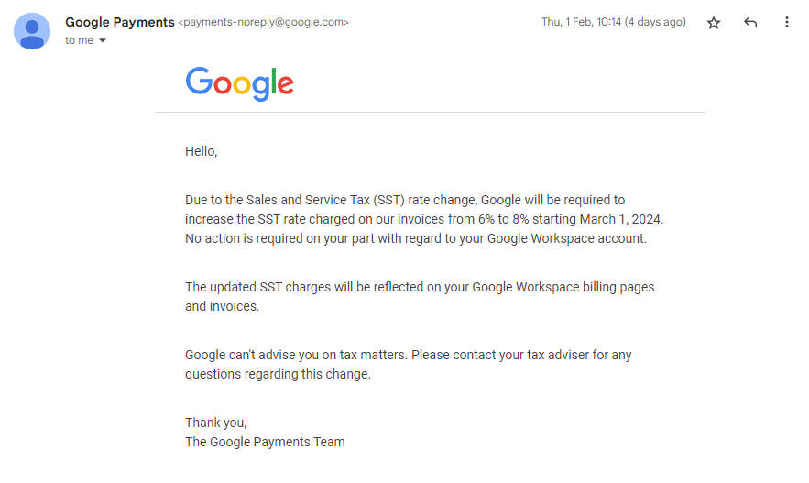This screenshot has height=483, width=809.
Task: Expand recipient details arrow beside "to me"
Action: coord(103,41)
